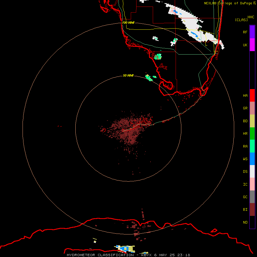This screenshot has width=257, height=257.
Task: Click the [CLAS] label
Action: tap(241, 20)
